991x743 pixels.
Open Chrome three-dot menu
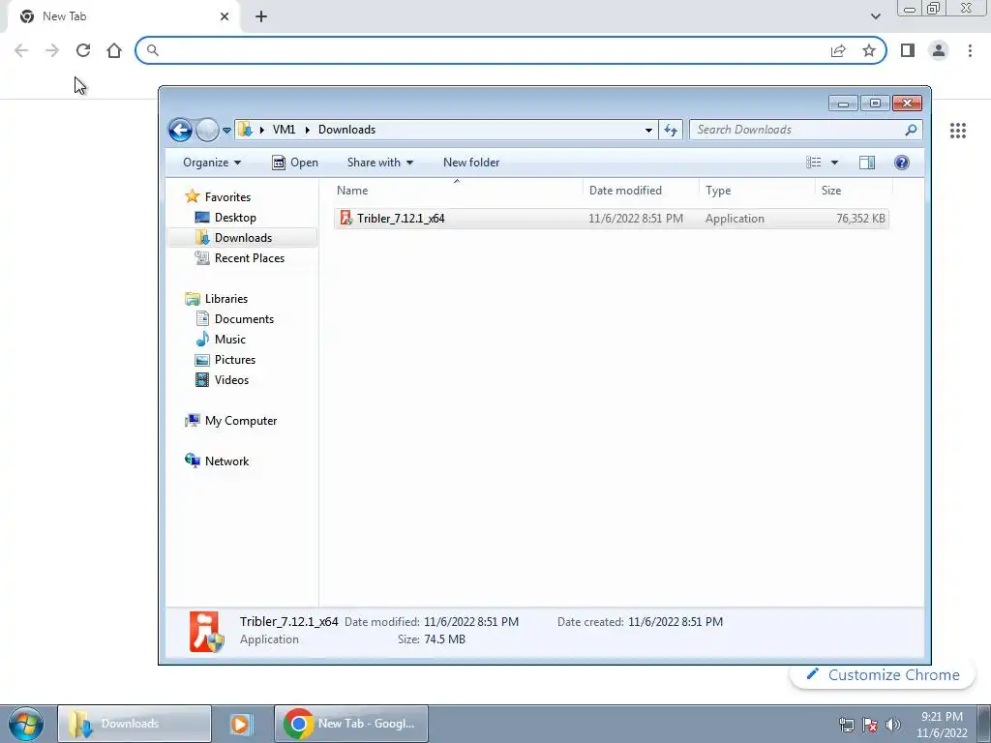(970, 50)
